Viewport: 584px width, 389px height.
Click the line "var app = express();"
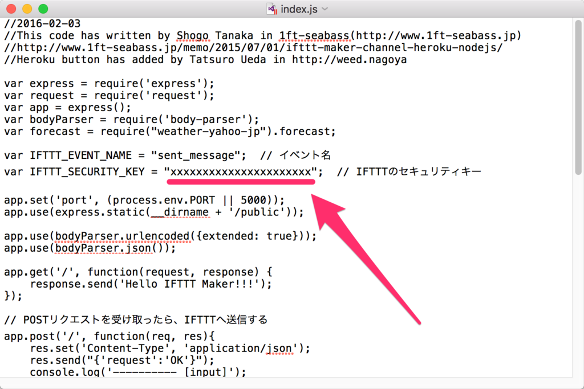pyautogui.click(x=67, y=108)
